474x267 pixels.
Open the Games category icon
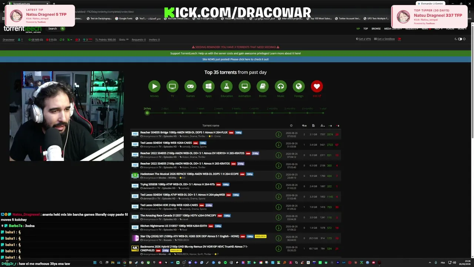pos(190,86)
